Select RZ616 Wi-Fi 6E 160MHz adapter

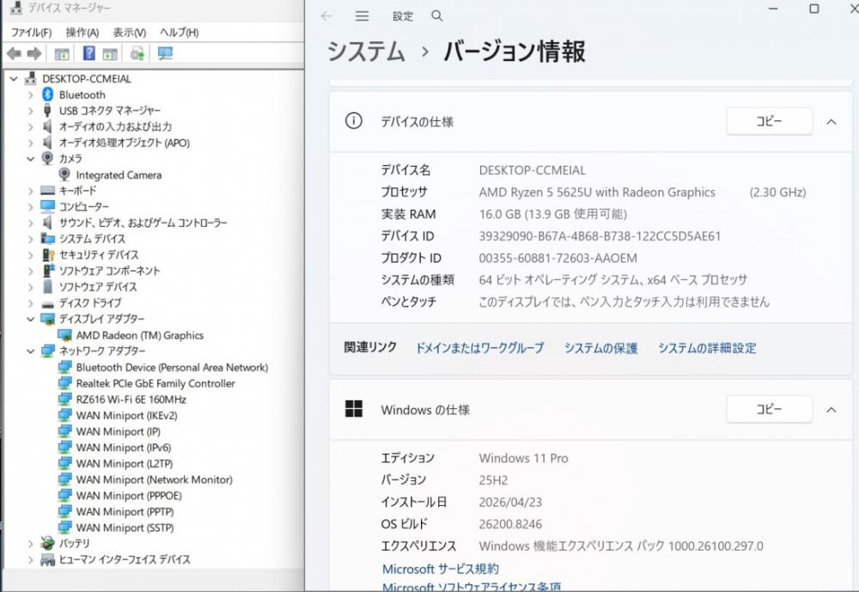[131, 400]
